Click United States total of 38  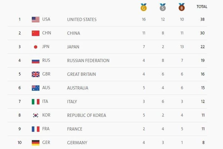[202, 20]
